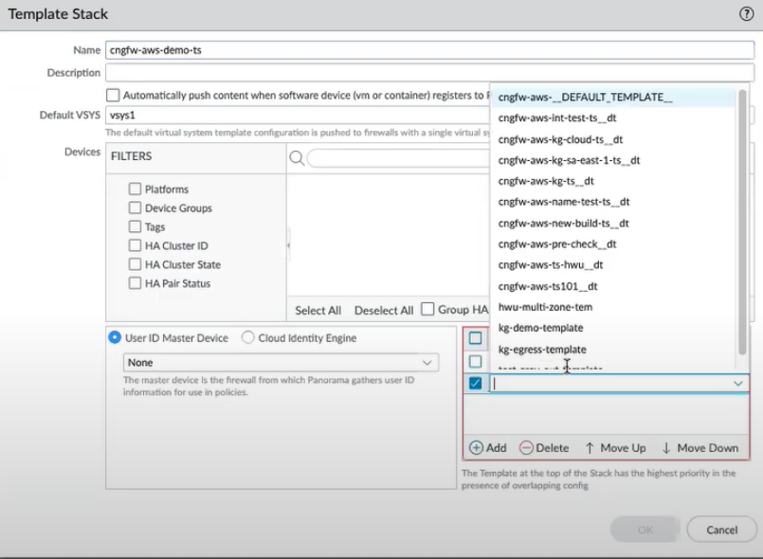763x559 pixels.
Task: Click the disabled OK button
Action: pos(645,530)
